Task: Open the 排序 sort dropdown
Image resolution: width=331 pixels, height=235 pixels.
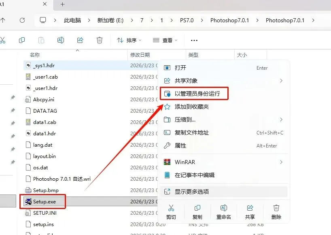Action: [129, 40]
